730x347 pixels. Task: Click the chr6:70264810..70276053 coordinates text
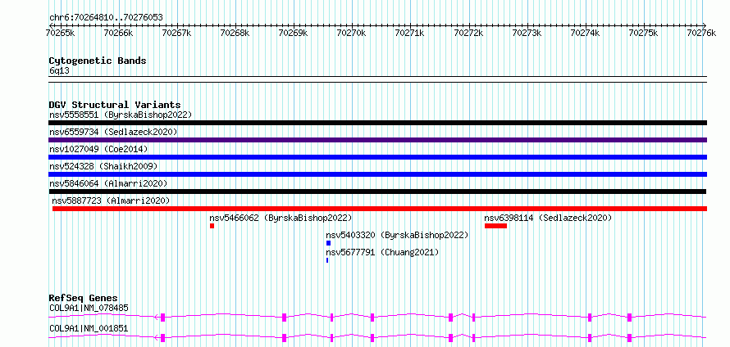point(106,18)
